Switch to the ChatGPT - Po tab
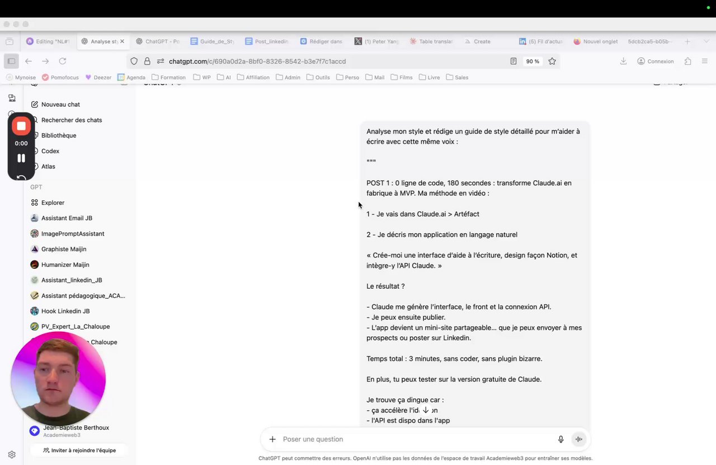The image size is (716, 465). (x=158, y=41)
